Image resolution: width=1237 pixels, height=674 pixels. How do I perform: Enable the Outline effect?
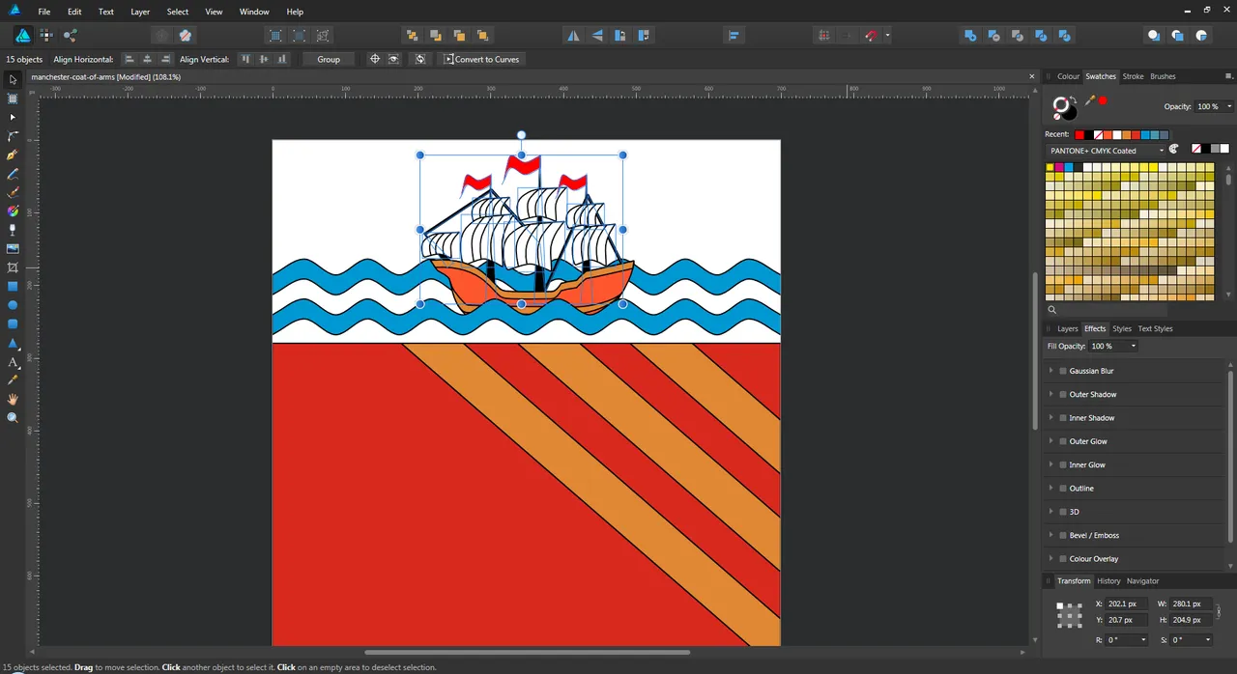click(x=1063, y=489)
